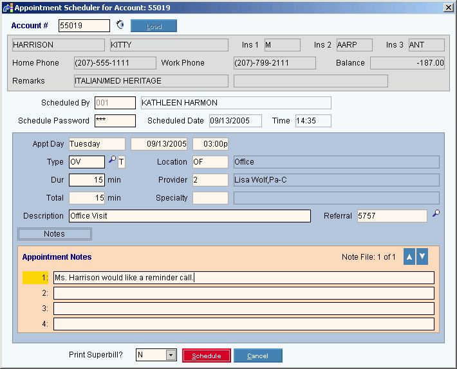Click the 'Note File: 1 of 1' text
Image resolution: width=457 pixels, height=369 pixels.
pyautogui.click(x=369, y=257)
